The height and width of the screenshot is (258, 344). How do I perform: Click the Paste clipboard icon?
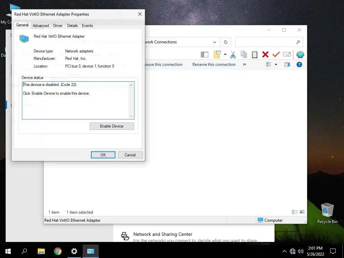(255, 54)
